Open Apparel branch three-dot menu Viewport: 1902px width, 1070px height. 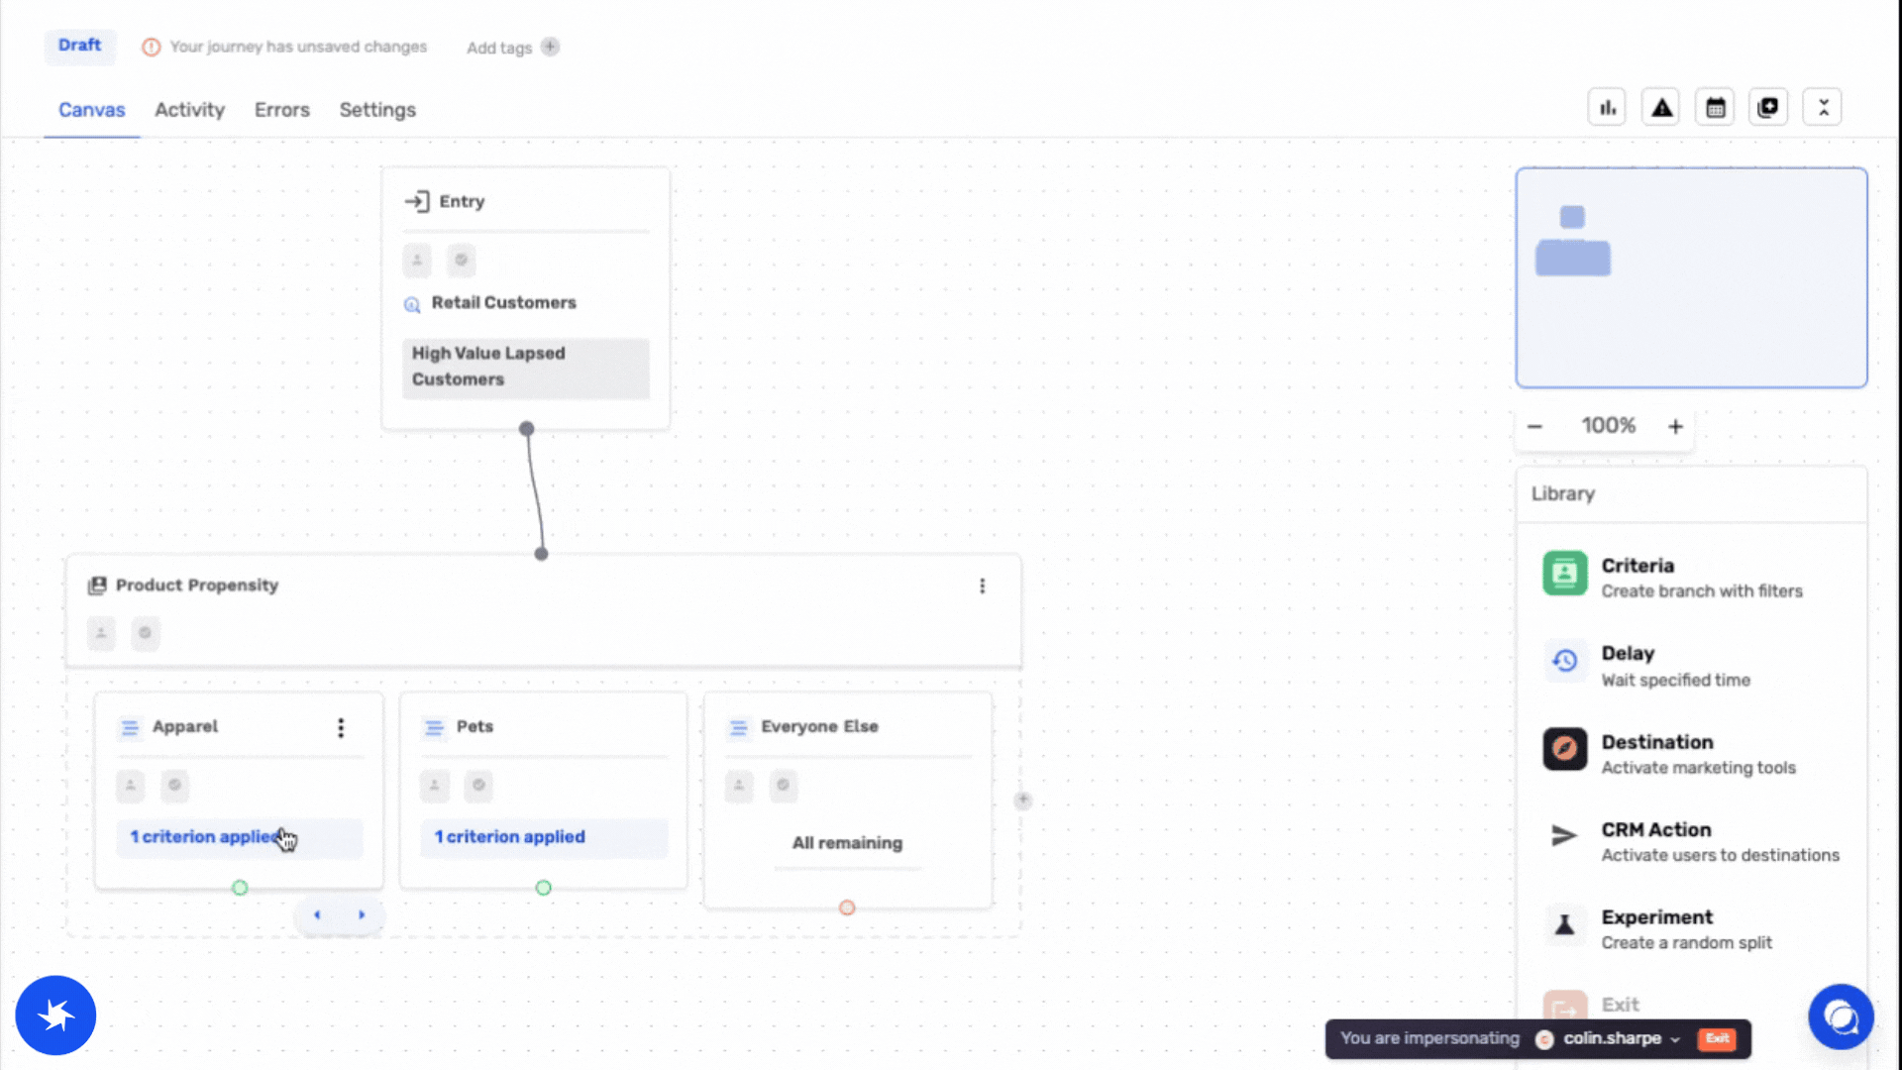coord(341,728)
